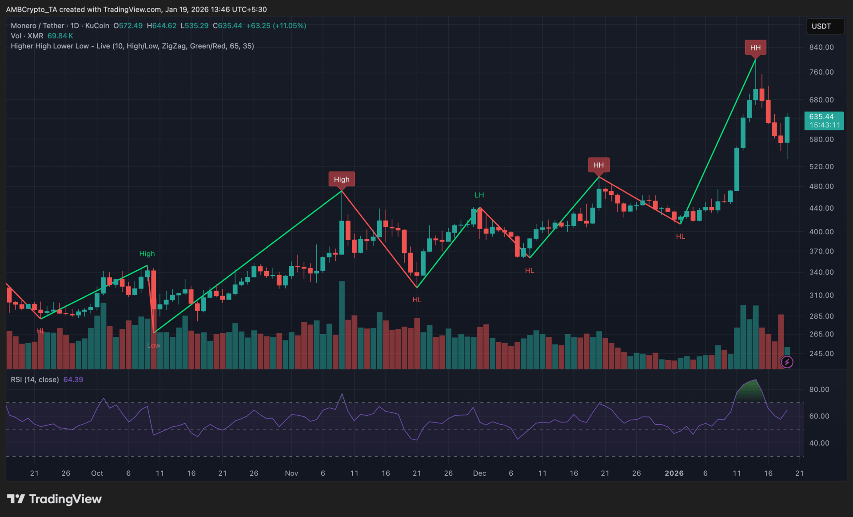The height and width of the screenshot is (517, 853).
Task: Click the Monero / Tether symbol title
Action: pos(38,26)
